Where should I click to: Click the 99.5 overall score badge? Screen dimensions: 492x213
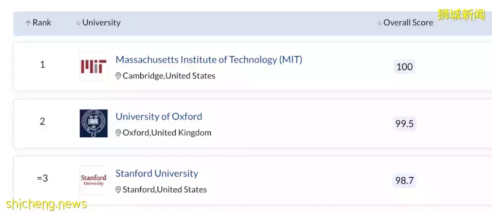(x=405, y=124)
